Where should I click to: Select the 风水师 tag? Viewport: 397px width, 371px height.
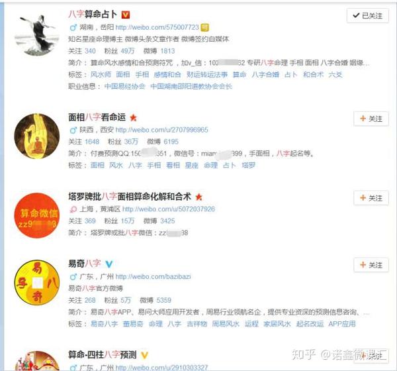[101, 75]
